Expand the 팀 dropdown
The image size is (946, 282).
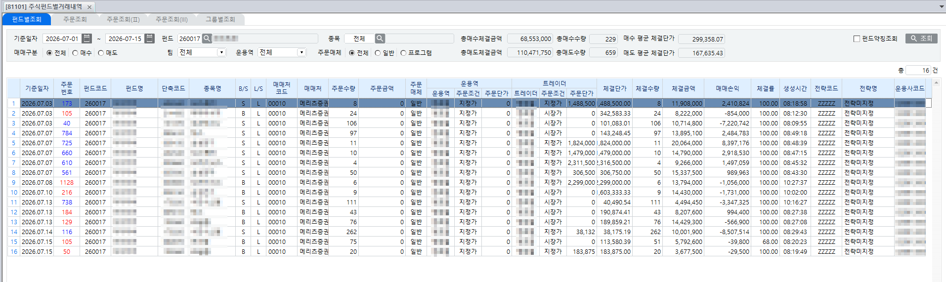tap(221, 52)
